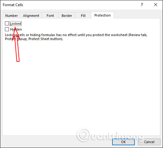Viewport: 163px width, 148px height.
Task: Click the protect worksheet explanatory note
Action: [76, 37]
